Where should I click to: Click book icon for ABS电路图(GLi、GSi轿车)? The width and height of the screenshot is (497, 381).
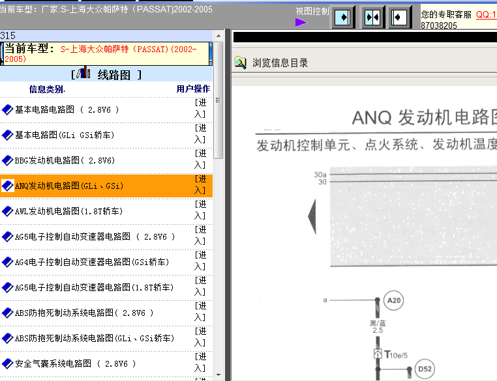[x=7, y=338]
